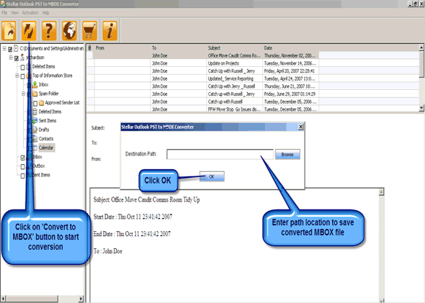Screen dimensions: 425x303
Task: Click the globe update icon in toolbar
Action: click(x=69, y=31)
